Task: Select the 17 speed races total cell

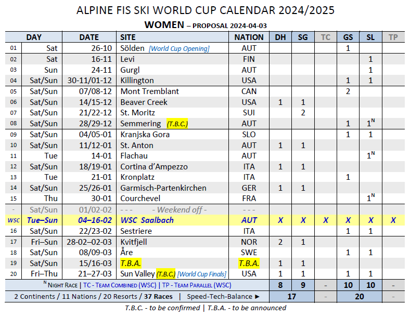Action: (x=291, y=297)
